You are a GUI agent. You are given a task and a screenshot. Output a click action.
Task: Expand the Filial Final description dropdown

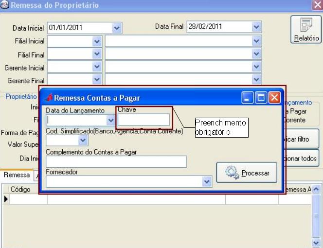pos(257,54)
